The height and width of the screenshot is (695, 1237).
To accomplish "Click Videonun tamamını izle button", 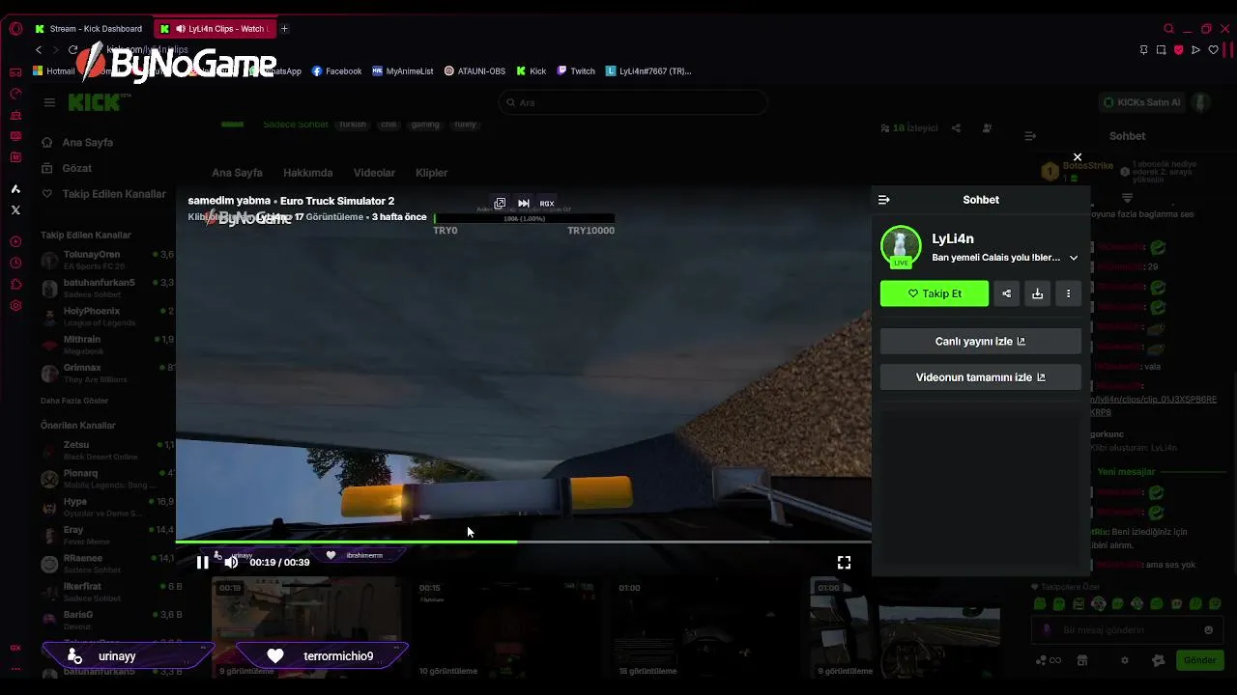I will 980,377.
